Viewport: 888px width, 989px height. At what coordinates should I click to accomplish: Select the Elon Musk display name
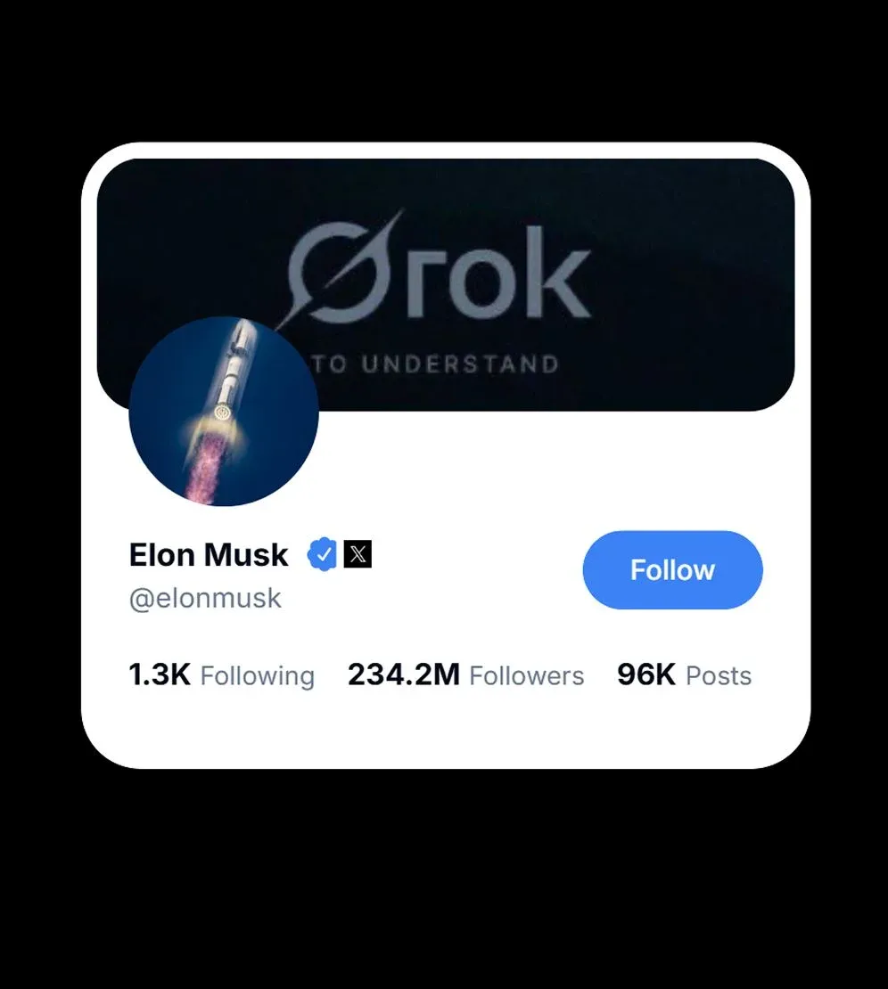pyautogui.click(x=209, y=555)
